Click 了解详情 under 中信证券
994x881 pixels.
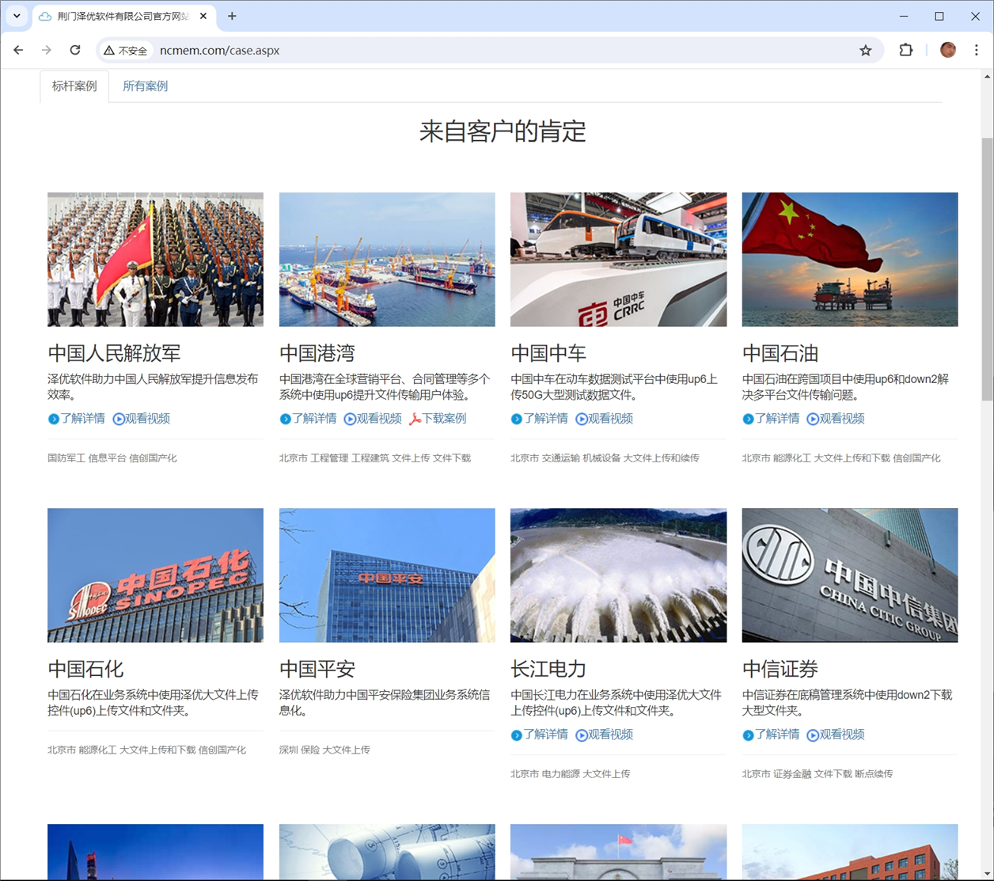click(x=772, y=735)
